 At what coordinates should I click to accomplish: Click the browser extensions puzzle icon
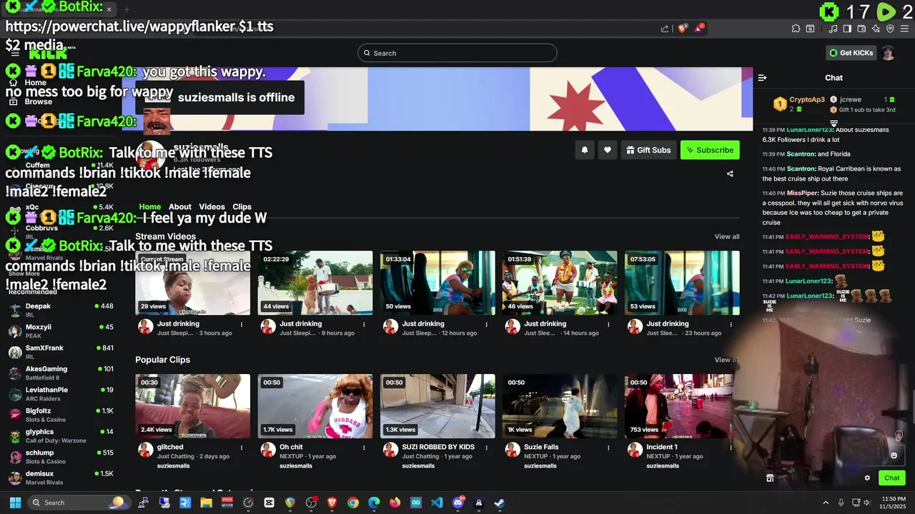796,29
